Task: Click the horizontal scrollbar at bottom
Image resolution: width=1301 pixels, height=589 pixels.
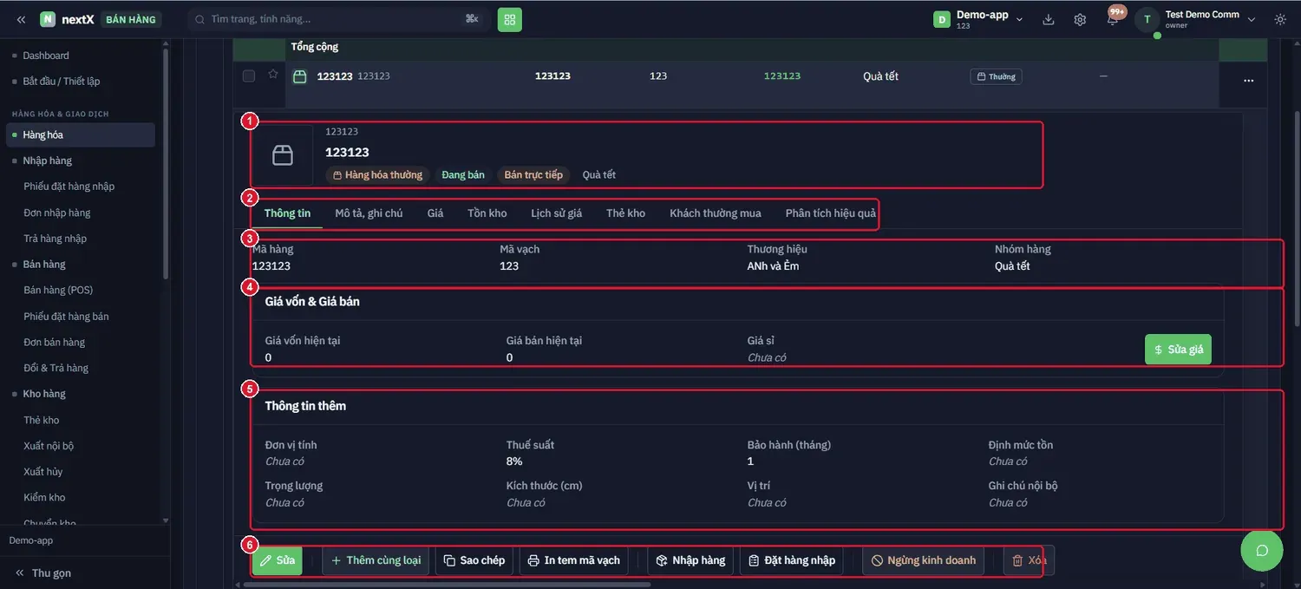Action: pyautogui.click(x=447, y=585)
